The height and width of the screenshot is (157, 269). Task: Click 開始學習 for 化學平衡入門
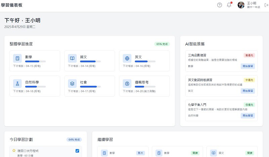tap(247, 116)
